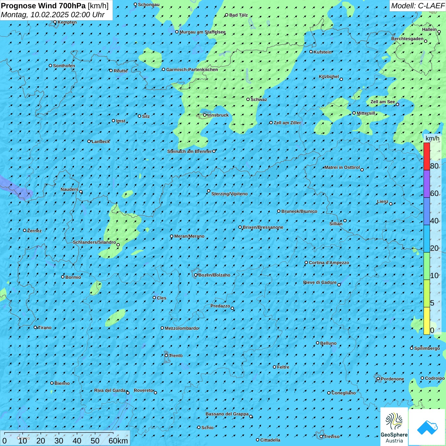The image size is (446, 446).
Task: Select the Kitzbühel label
Action: (329, 76)
